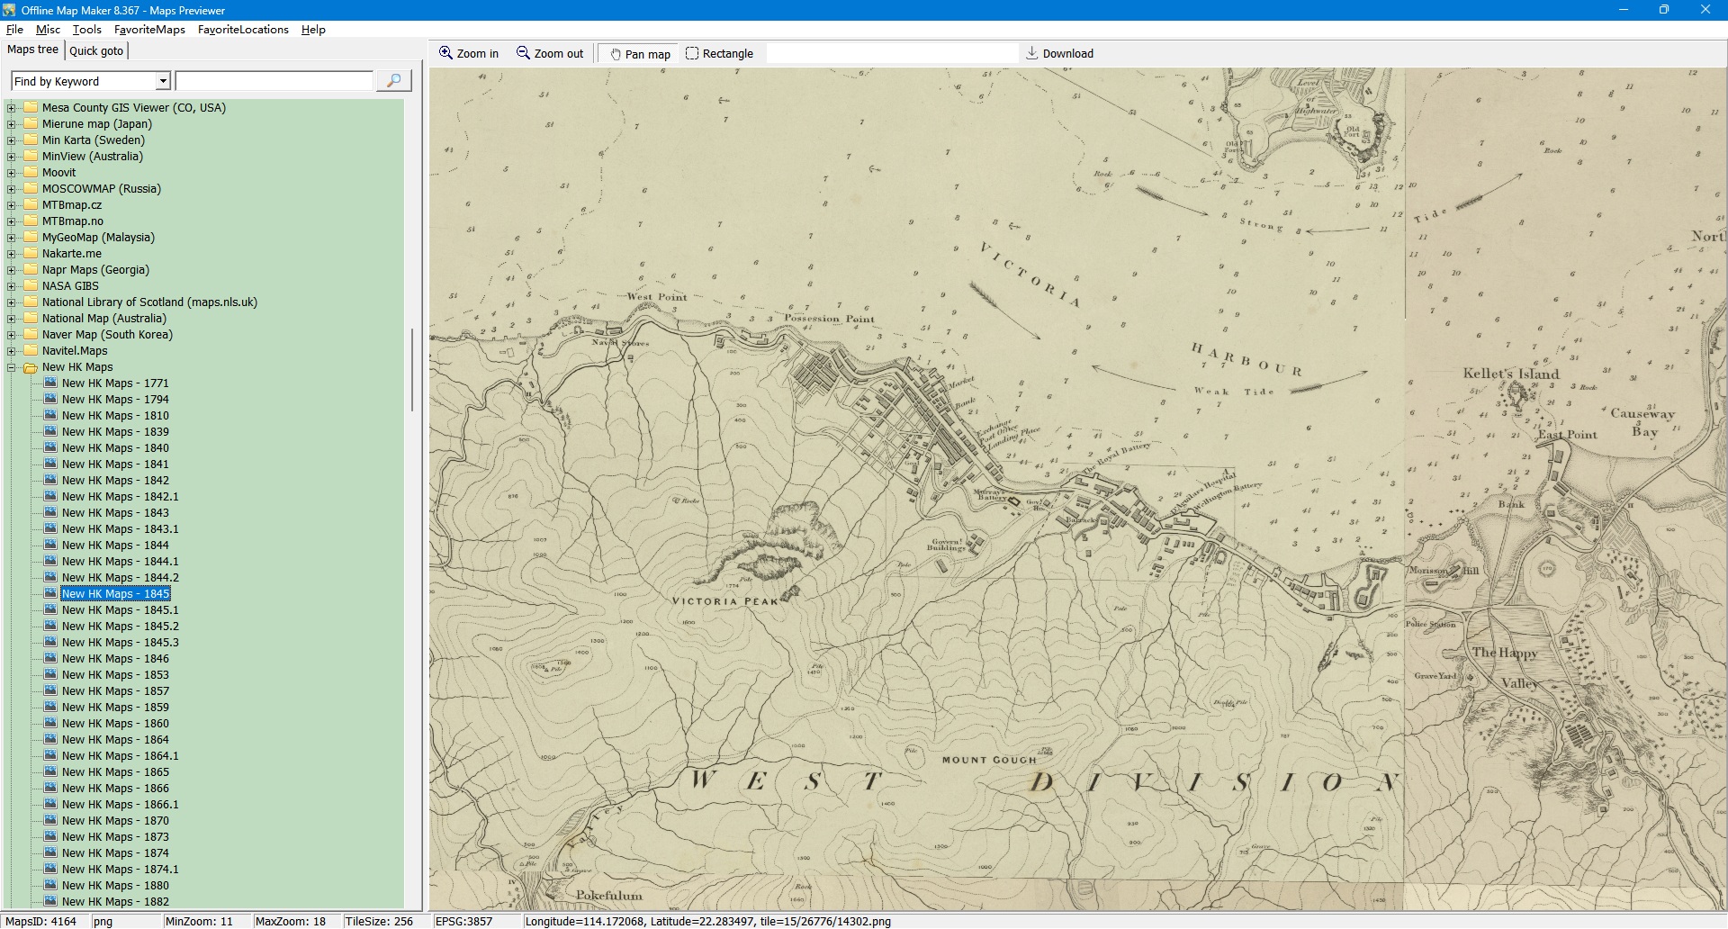Click the map icon beside New HK Maps - 1771
Screen dimensions: 1728x929
click(x=50, y=383)
